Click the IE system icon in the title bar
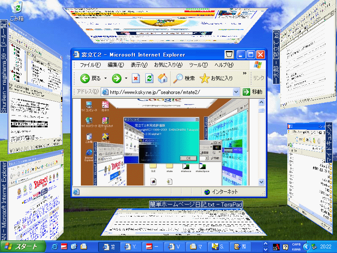Viewport: 337px width, 253px height. click(x=76, y=55)
